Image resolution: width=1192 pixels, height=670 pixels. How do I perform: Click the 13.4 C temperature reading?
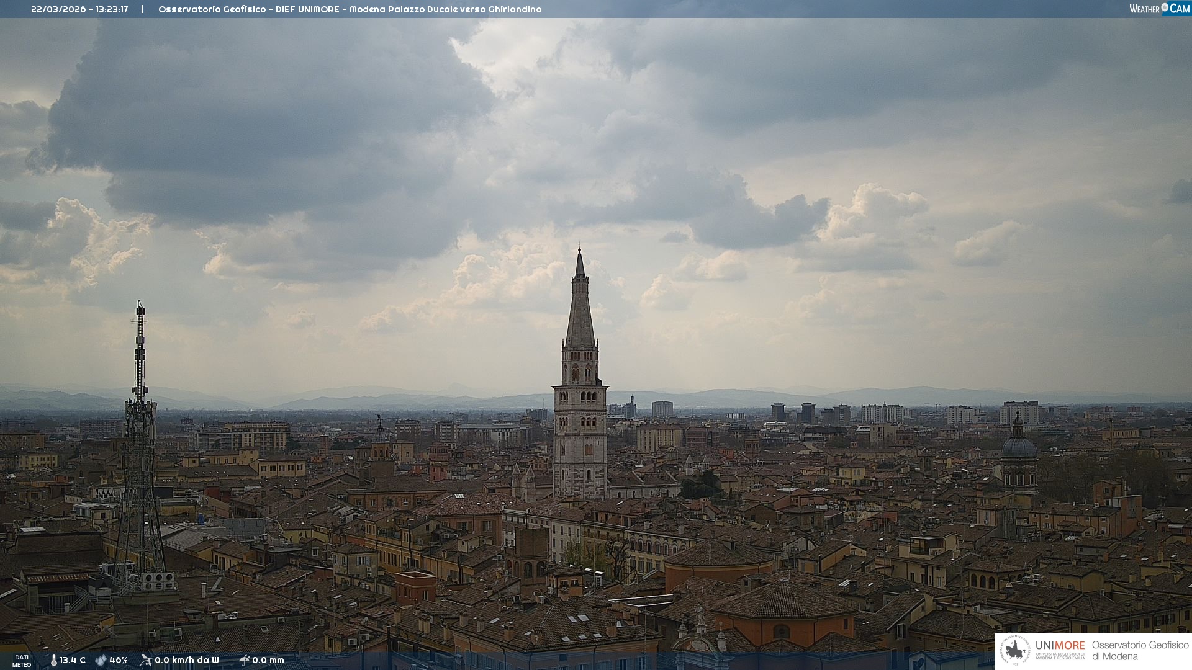click(x=73, y=660)
